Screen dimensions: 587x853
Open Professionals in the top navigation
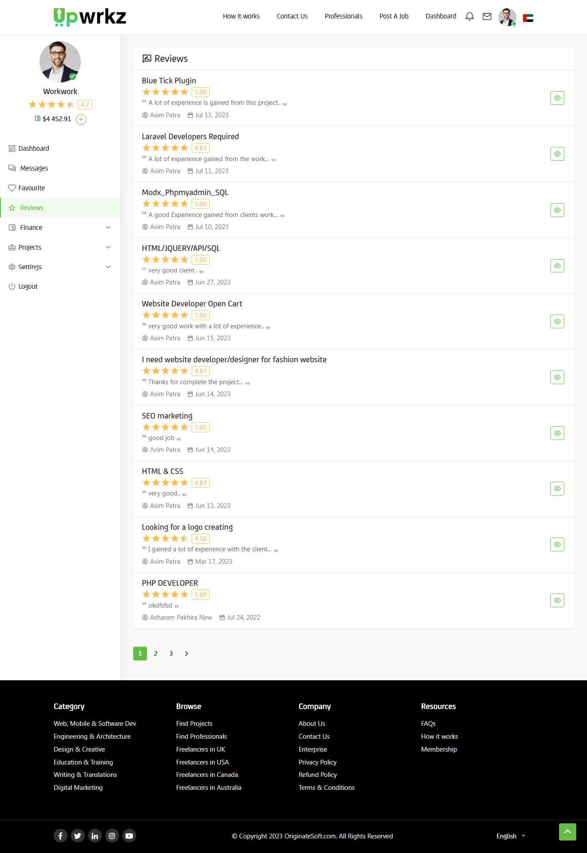343,16
